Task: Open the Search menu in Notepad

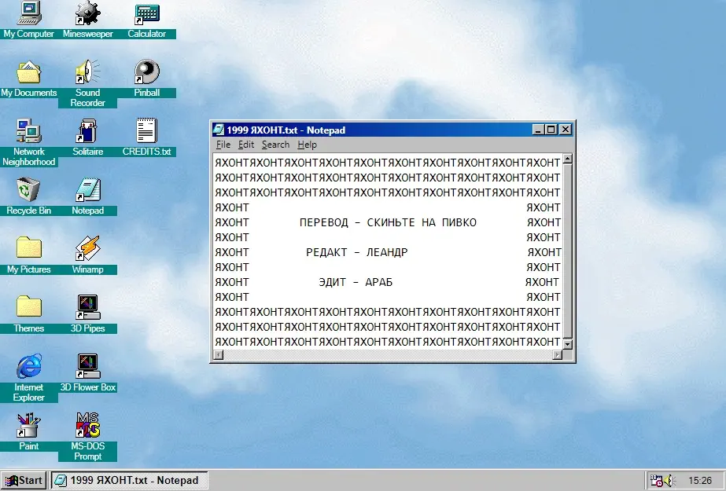Action: point(275,145)
